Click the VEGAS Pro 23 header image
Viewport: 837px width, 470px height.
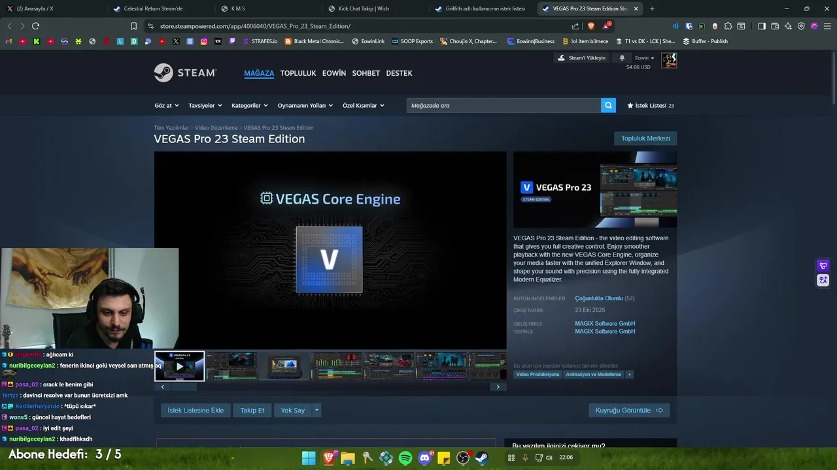(595, 189)
